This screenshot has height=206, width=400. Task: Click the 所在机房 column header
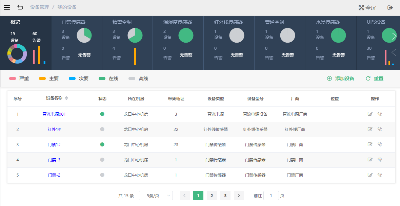[136, 99]
